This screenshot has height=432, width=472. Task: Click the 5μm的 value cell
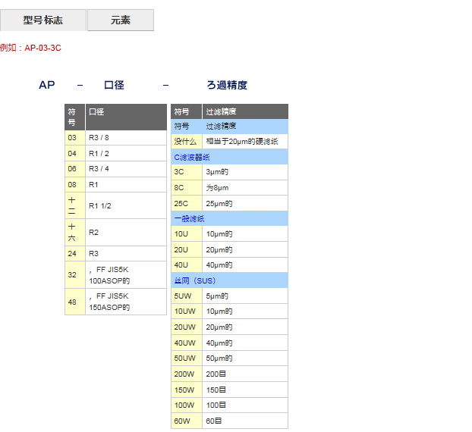point(245,296)
